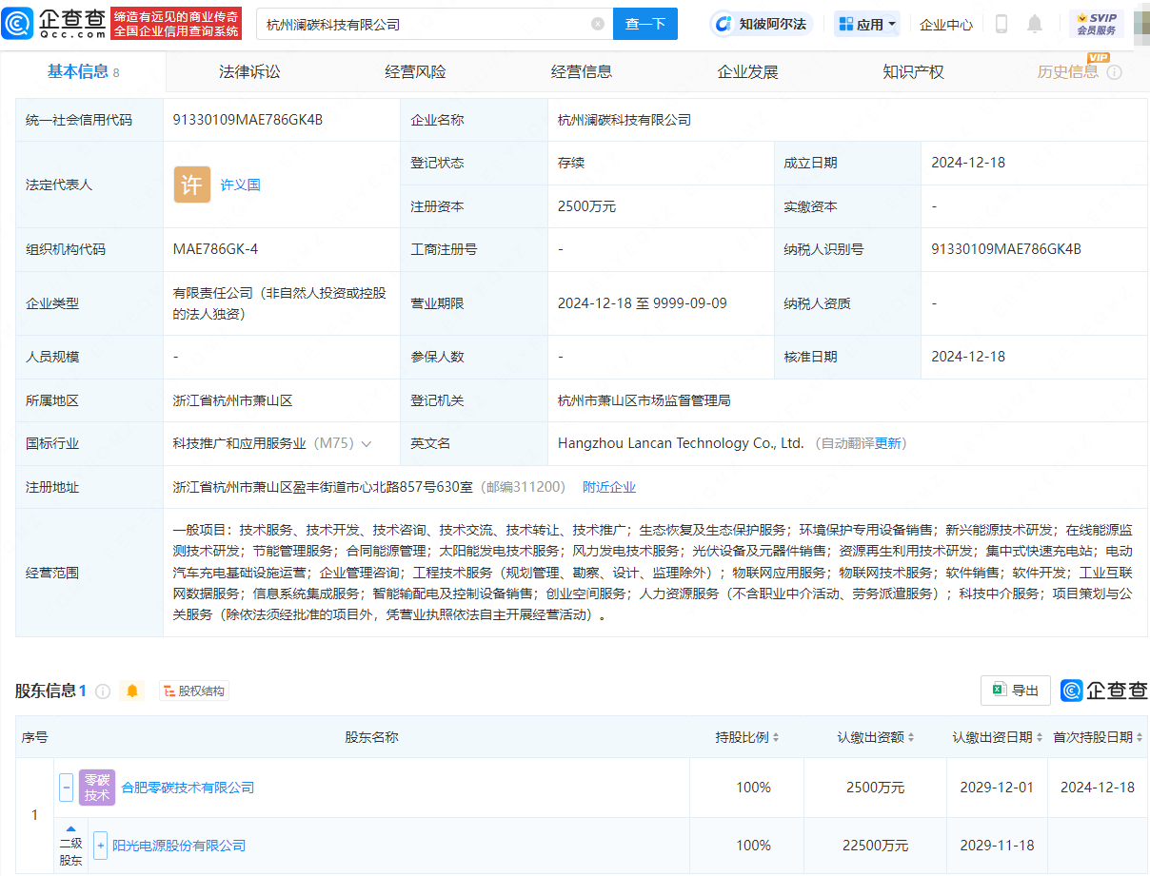Click 更新 next to English name

(887, 444)
